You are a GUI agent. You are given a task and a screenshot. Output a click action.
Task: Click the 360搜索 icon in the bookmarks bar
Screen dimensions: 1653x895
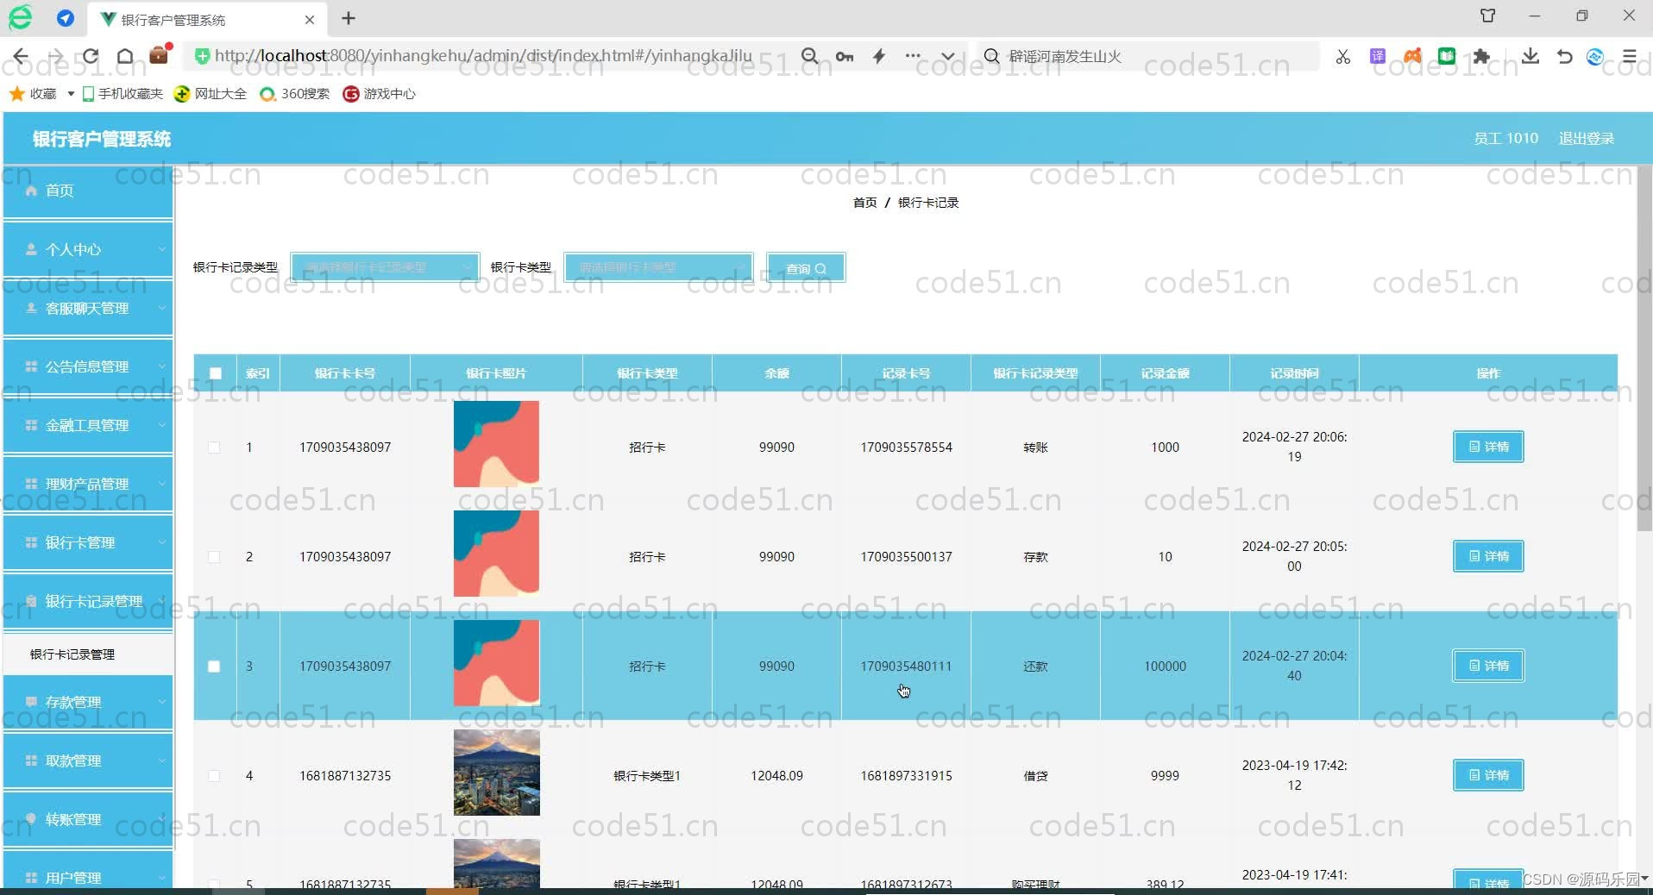[268, 94]
